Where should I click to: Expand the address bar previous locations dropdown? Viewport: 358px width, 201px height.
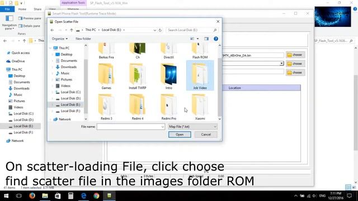(x=154, y=30)
